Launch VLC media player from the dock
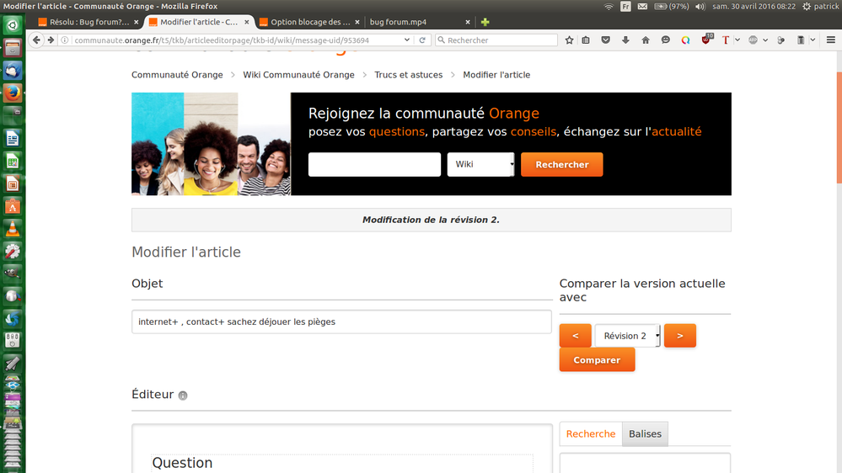 [13, 228]
